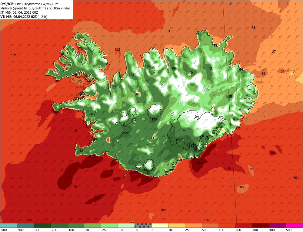Select the '307' value in the southwest ocean
Viewport: 303px width, 232px height.
coord(96,198)
